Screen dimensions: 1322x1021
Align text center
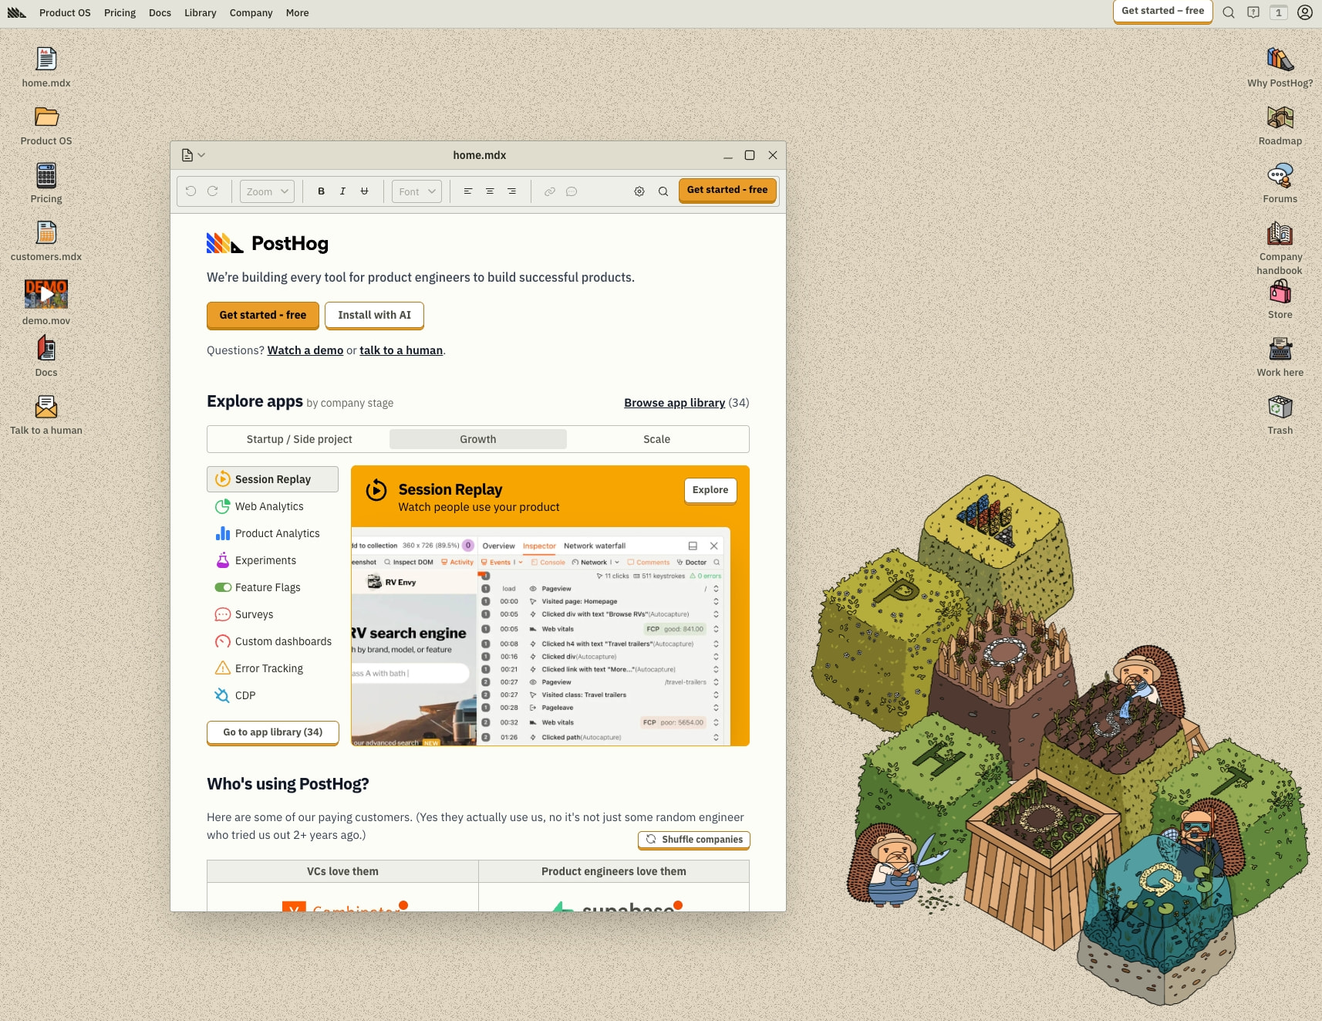point(490,191)
